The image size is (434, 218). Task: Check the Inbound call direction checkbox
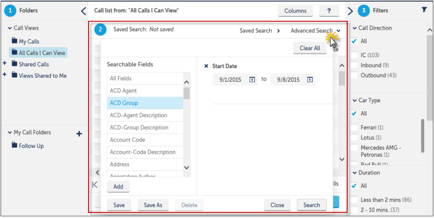(x=354, y=65)
